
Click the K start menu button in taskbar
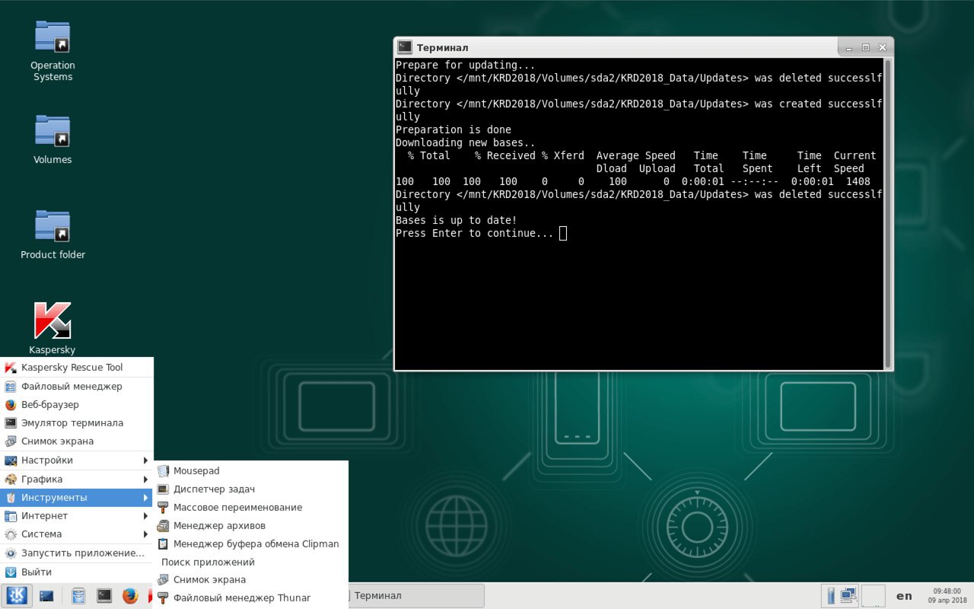(16, 596)
